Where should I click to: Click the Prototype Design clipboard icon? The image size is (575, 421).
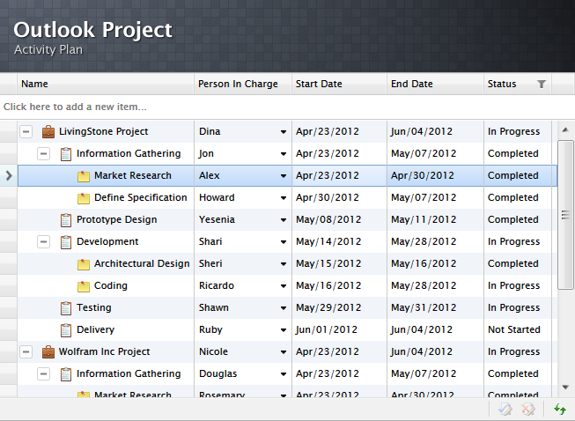(66, 220)
